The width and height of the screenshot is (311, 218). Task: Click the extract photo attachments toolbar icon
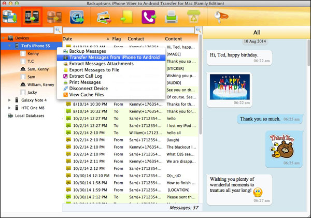pos(104,18)
